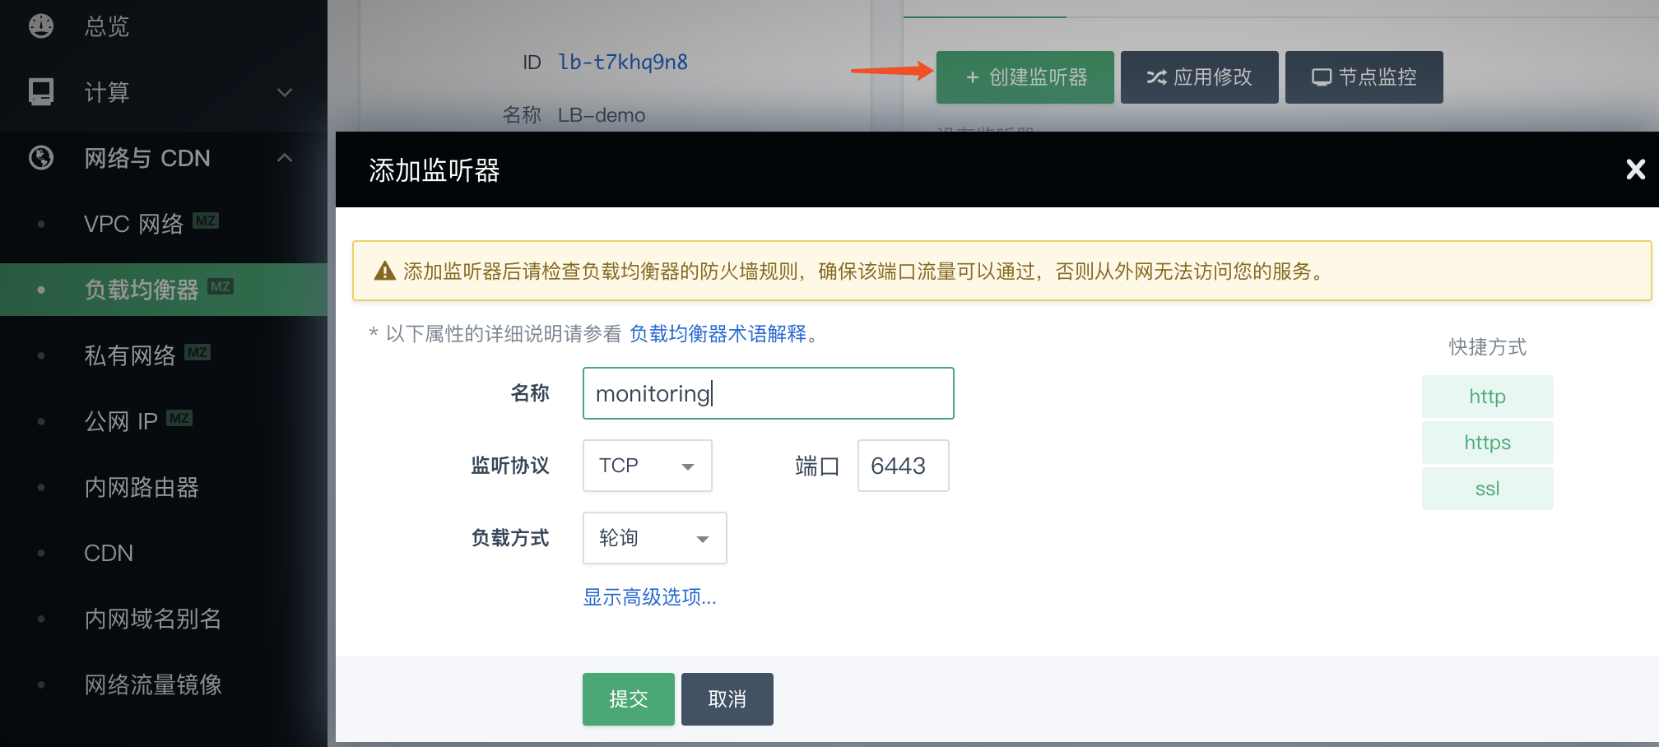Click the MZ badge next to 公网 IP
The height and width of the screenshot is (747, 1659).
click(x=179, y=418)
